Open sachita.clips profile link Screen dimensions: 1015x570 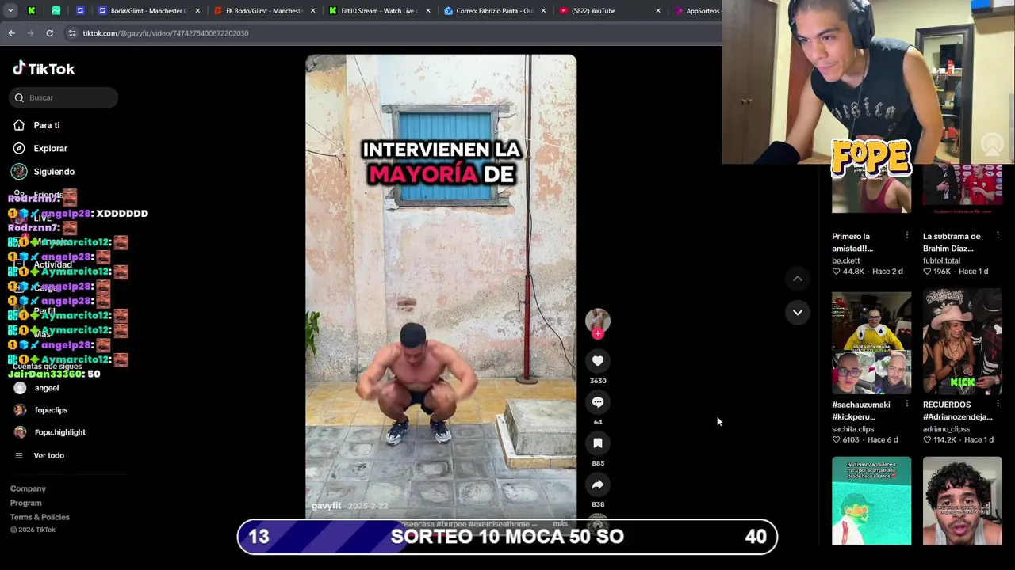pyautogui.click(x=852, y=429)
